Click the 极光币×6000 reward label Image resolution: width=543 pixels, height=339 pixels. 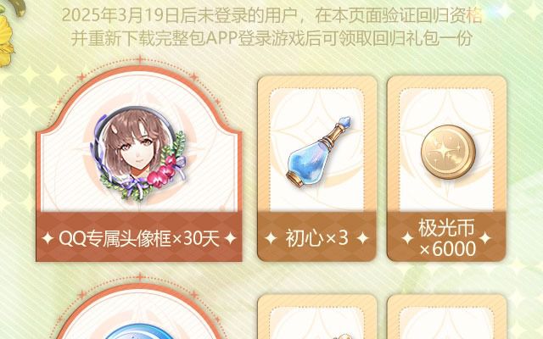click(447, 238)
